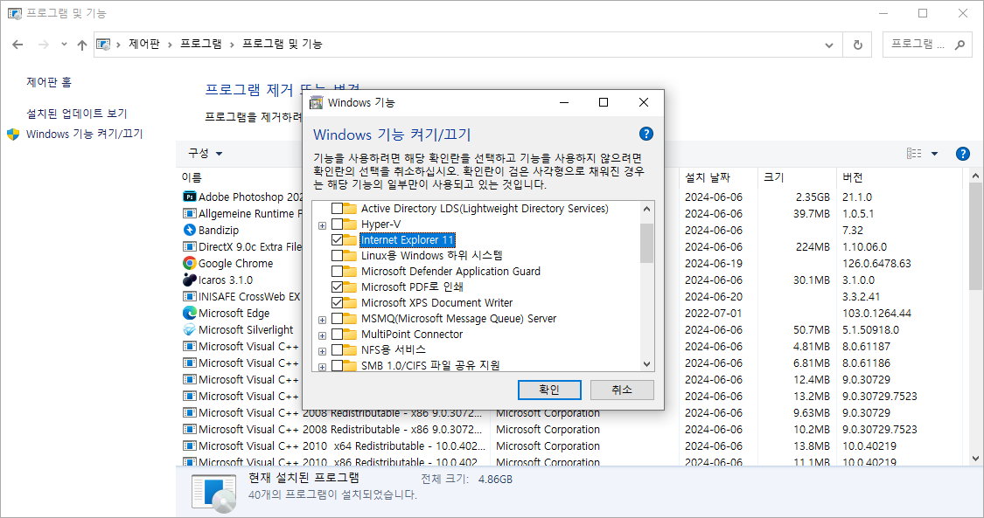Click the view options list icon

pos(914,154)
